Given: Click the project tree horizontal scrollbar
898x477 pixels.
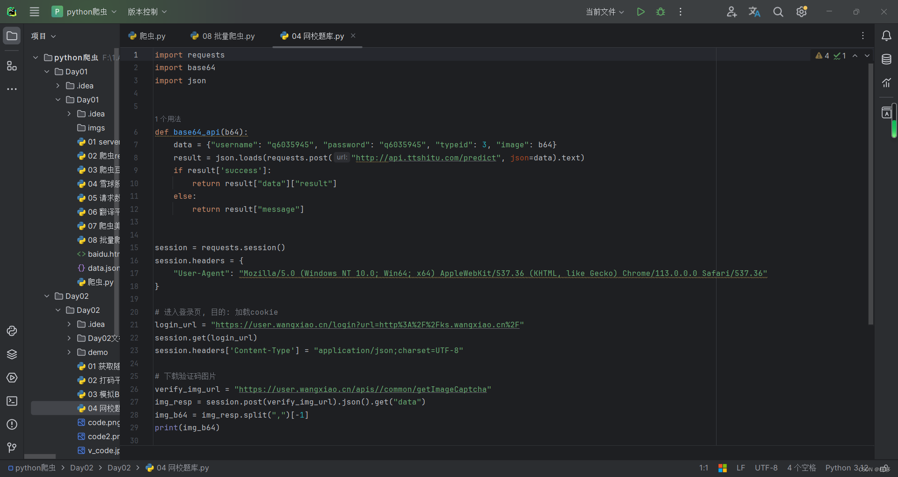Looking at the screenshot, I should [x=40, y=456].
